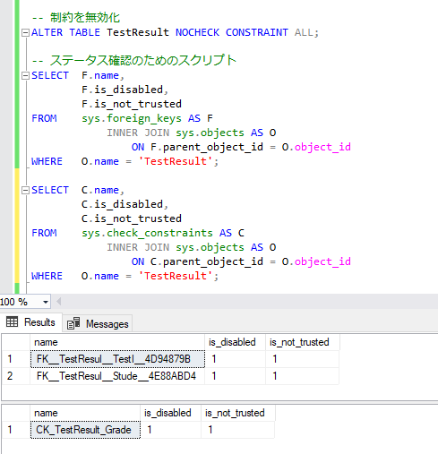Click the sys.foreign_keys text in editor
Screen dimensions: 438x454
click(132, 118)
